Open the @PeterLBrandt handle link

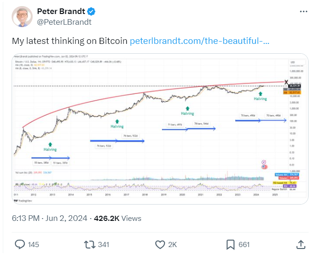(64, 22)
